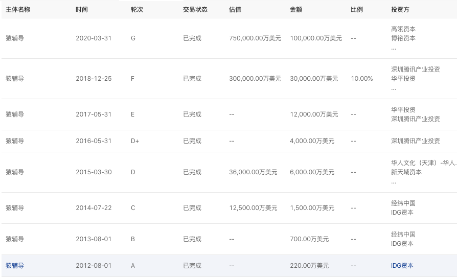Click the 10.00% ratio cell
457x278 pixels.
pyautogui.click(x=362, y=79)
